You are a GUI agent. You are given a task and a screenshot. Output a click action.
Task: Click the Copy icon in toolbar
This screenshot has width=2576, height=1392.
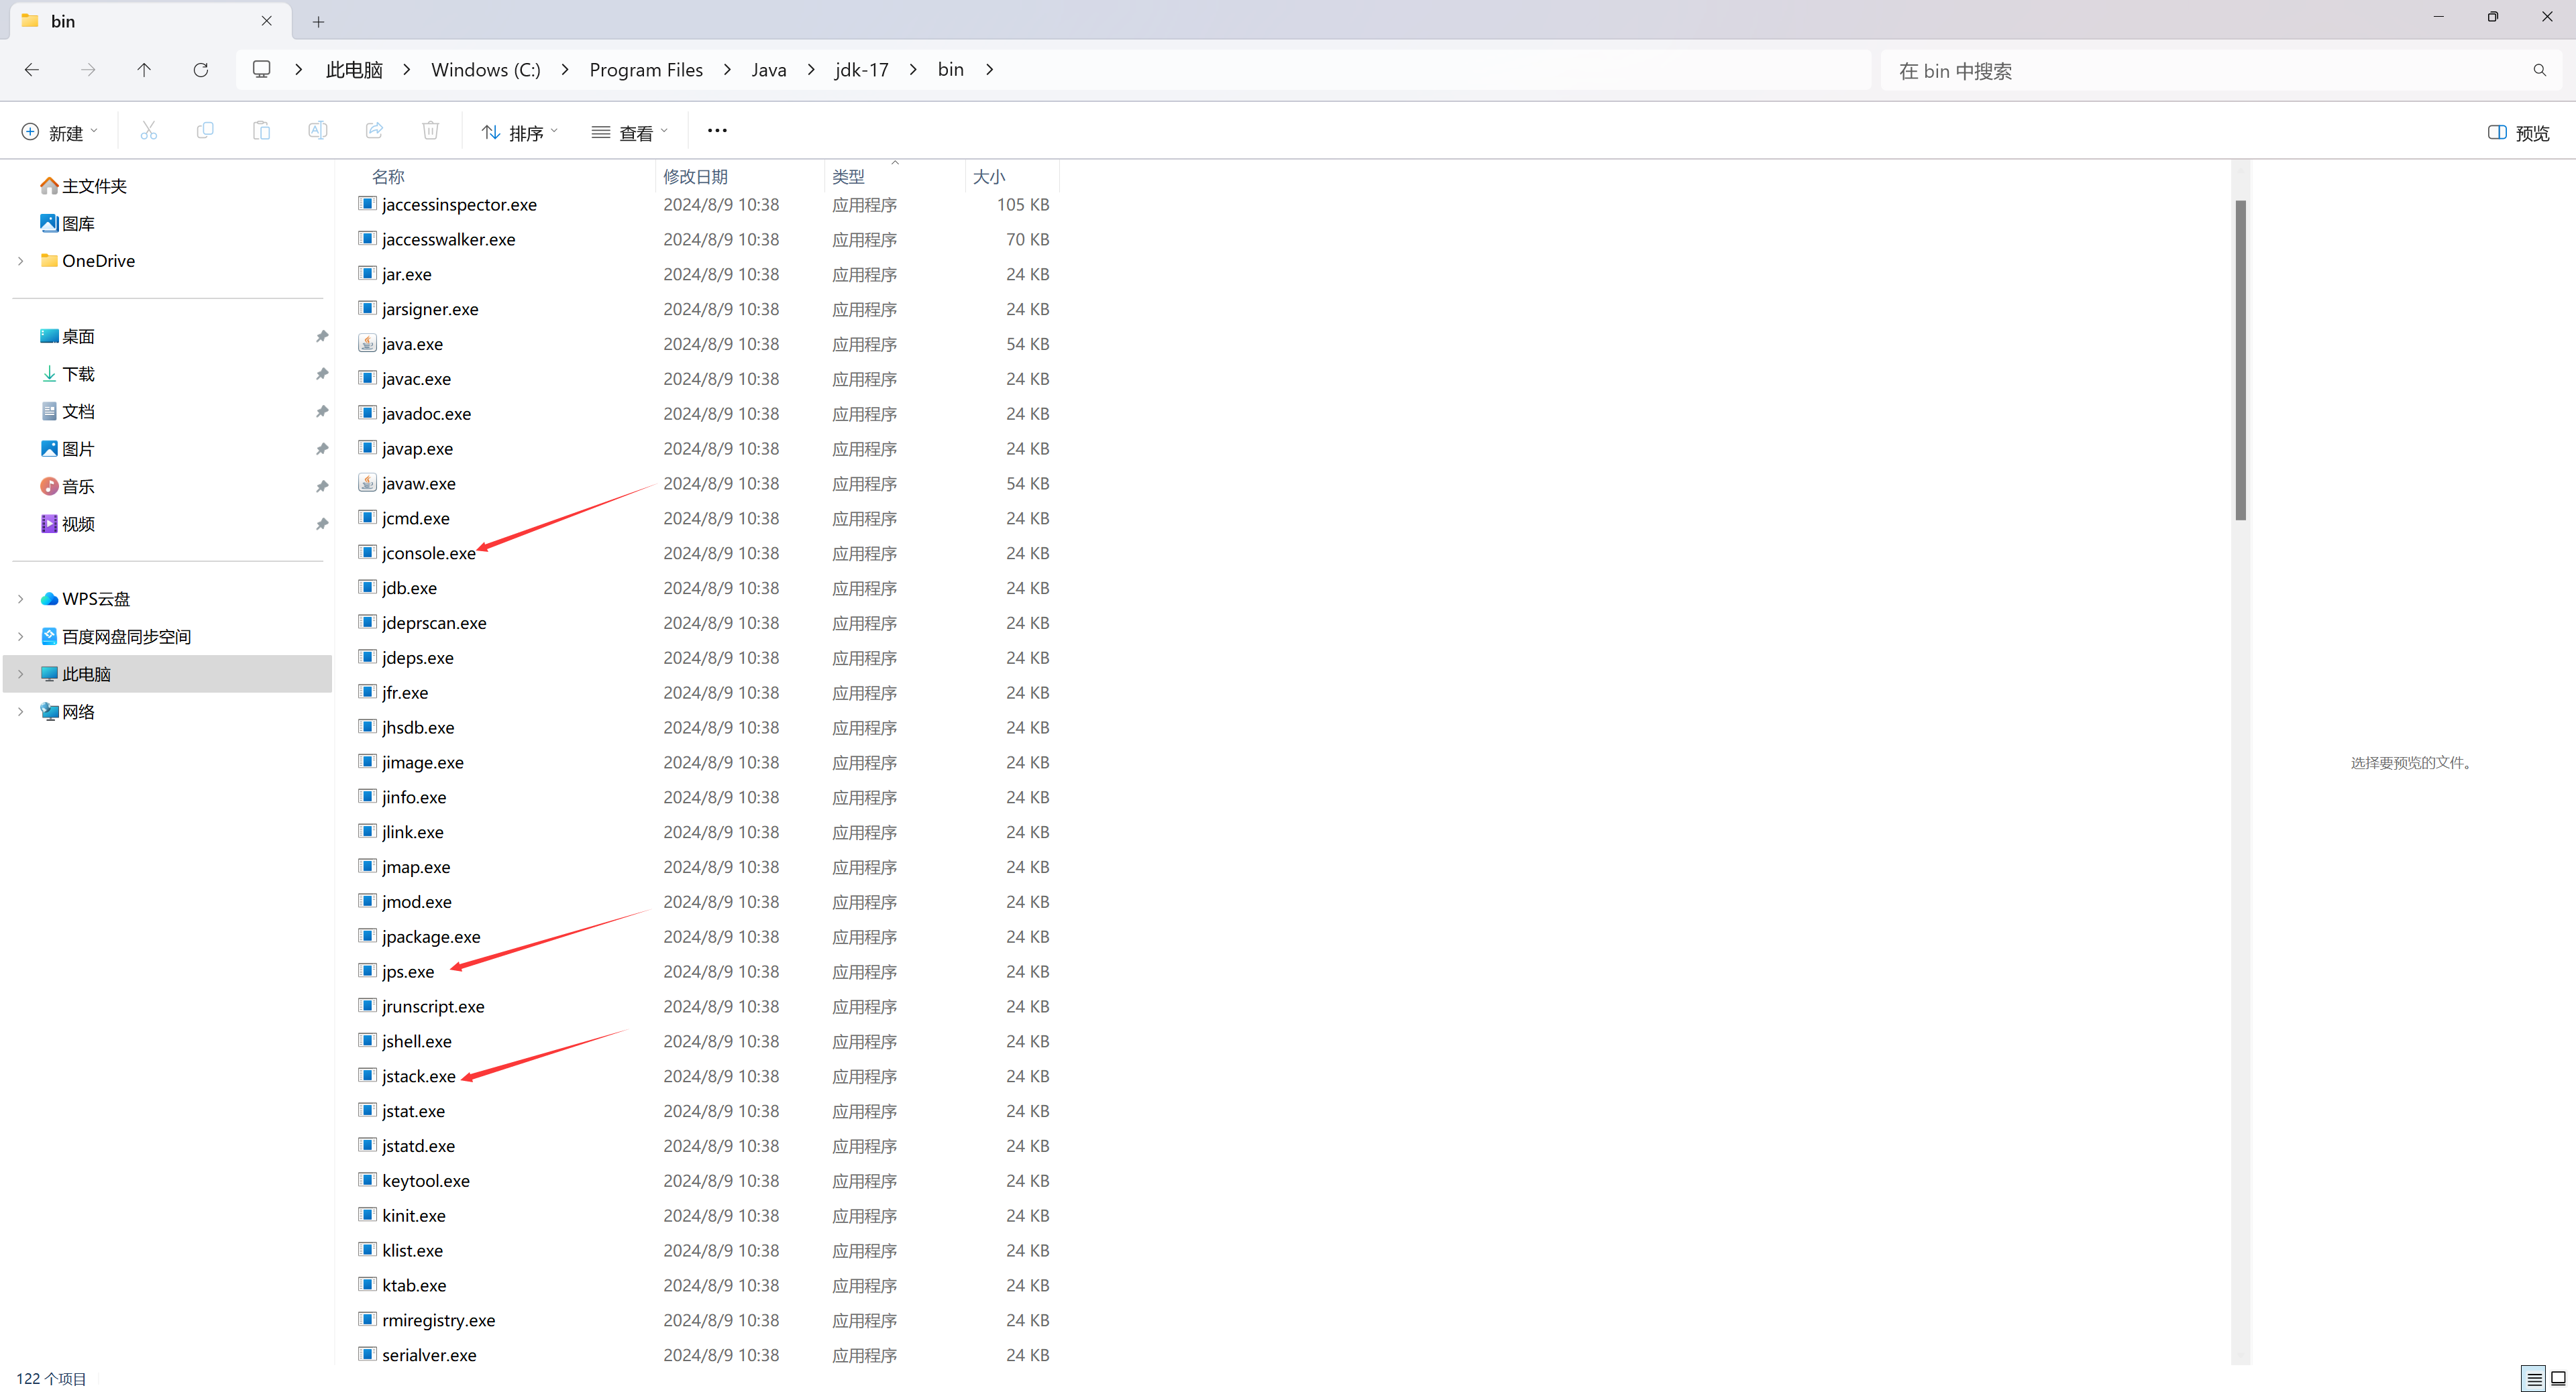click(x=205, y=131)
